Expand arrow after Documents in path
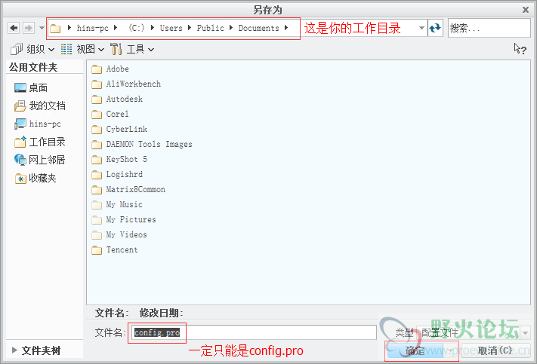 [x=286, y=28]
